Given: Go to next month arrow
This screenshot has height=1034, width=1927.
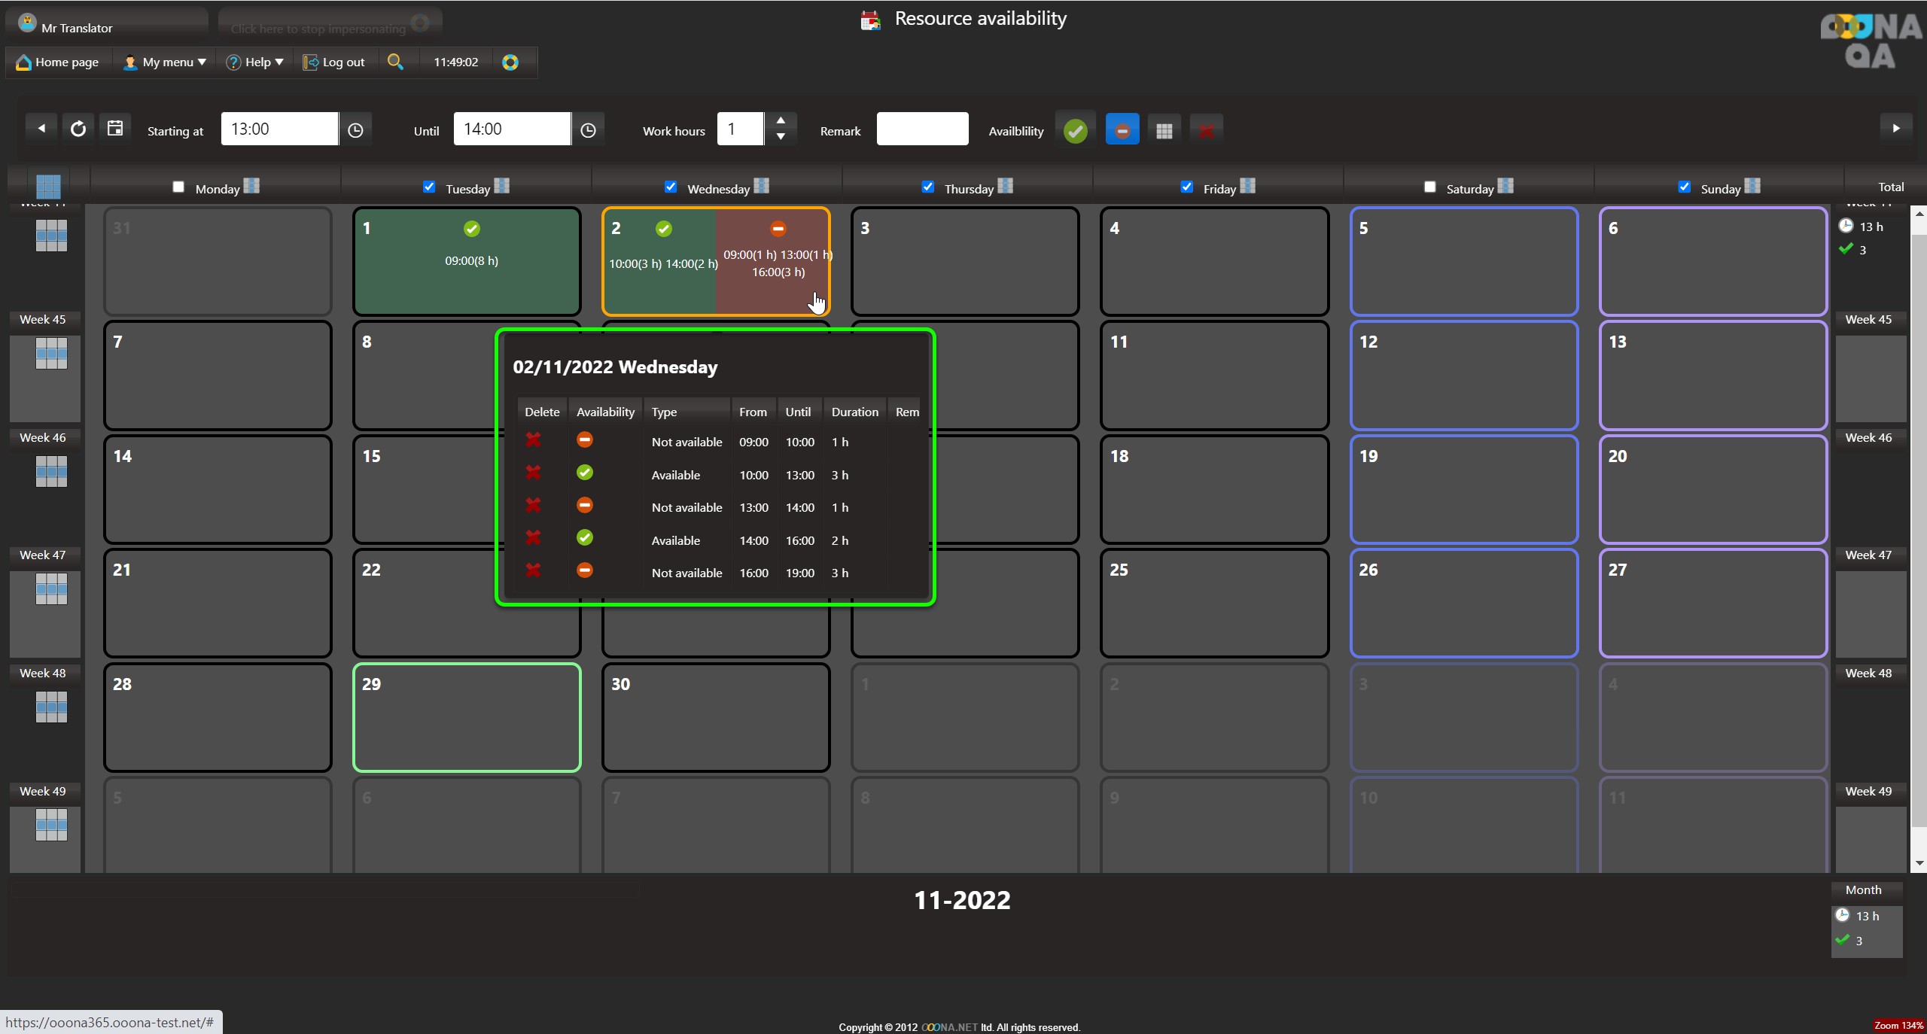Looking at the screenshot, I should (1895, 128).
